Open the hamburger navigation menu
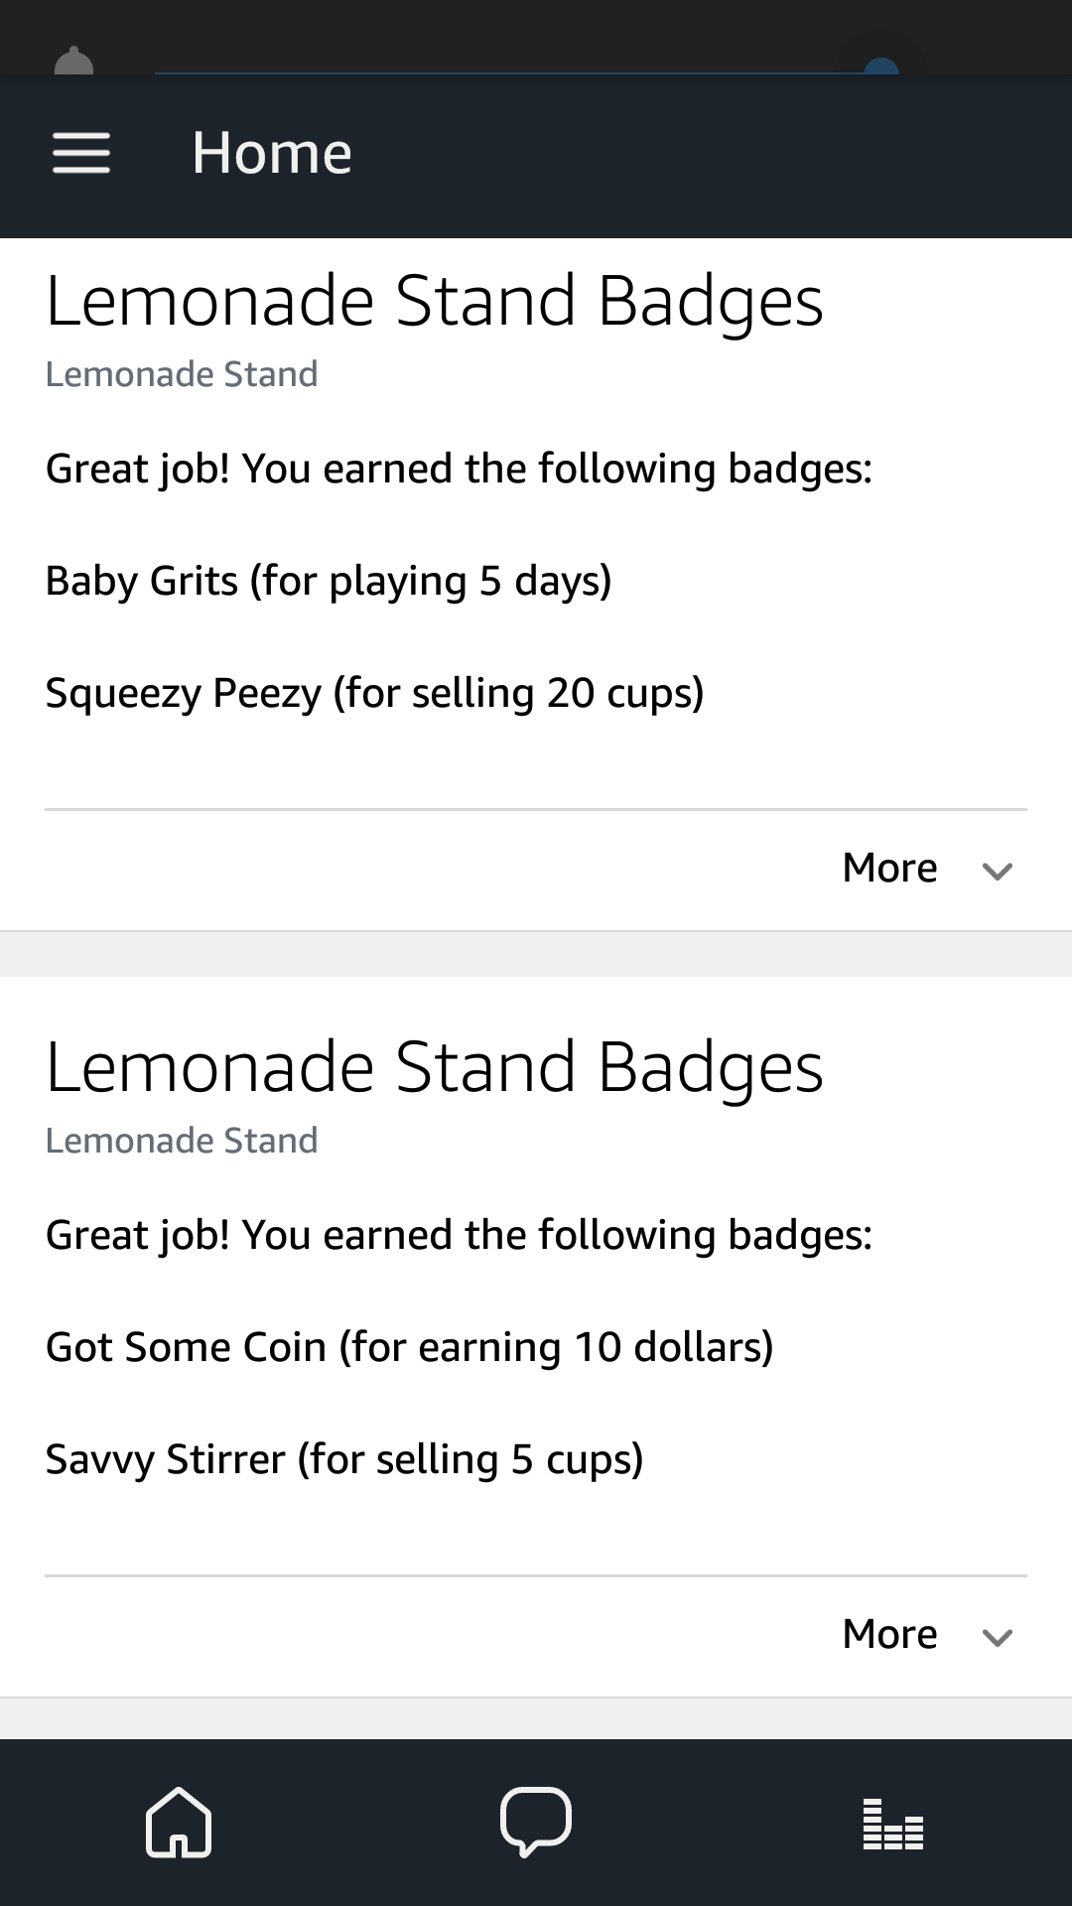 pyautogui.click(x=81, y=154)
